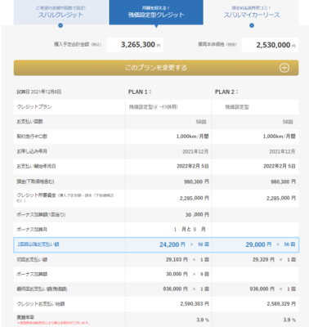Open the スバルクレジット tab
Viewport: 309px width, 327px height.
click(x=61, y=12)
